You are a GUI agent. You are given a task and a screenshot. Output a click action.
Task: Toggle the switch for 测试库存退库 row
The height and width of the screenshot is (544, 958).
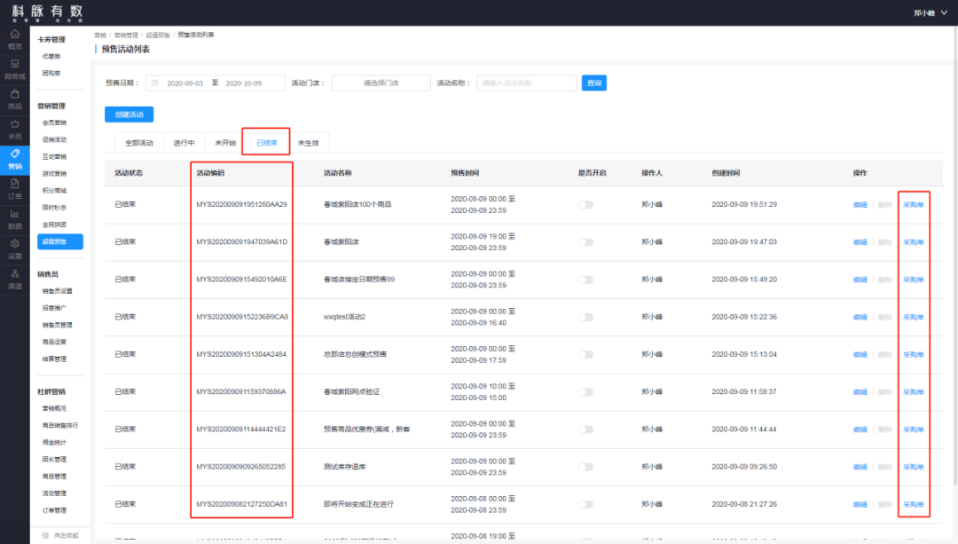click(x=586, y=467)
